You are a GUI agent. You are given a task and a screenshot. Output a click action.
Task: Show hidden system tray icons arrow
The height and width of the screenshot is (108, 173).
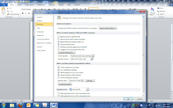click(x=146, y=105)
